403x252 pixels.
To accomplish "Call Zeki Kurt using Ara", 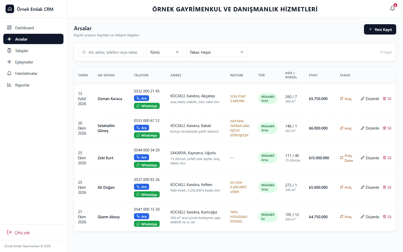I will pyautogui.click(x=142, y=157).
